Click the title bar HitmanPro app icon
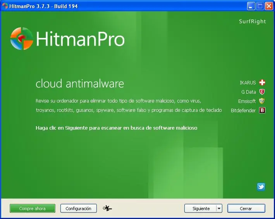This screenshot has width=275, height=219. click(x=5, y=6)
